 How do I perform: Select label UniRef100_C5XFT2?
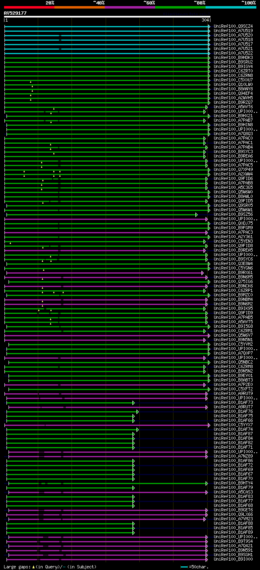coord(233,389)
